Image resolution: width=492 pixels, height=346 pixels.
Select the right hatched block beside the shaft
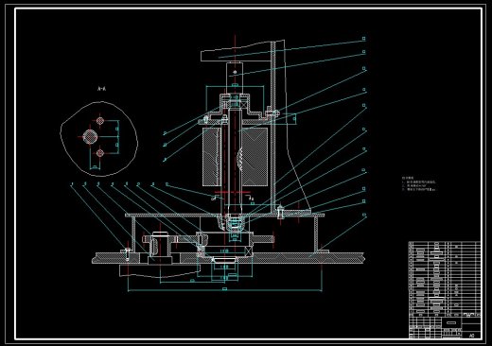(x=255, y=157)
